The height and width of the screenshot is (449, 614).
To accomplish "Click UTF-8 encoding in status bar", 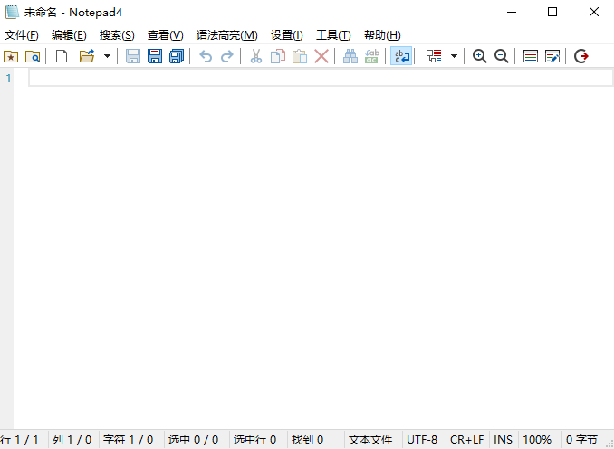I will [422, 440].
